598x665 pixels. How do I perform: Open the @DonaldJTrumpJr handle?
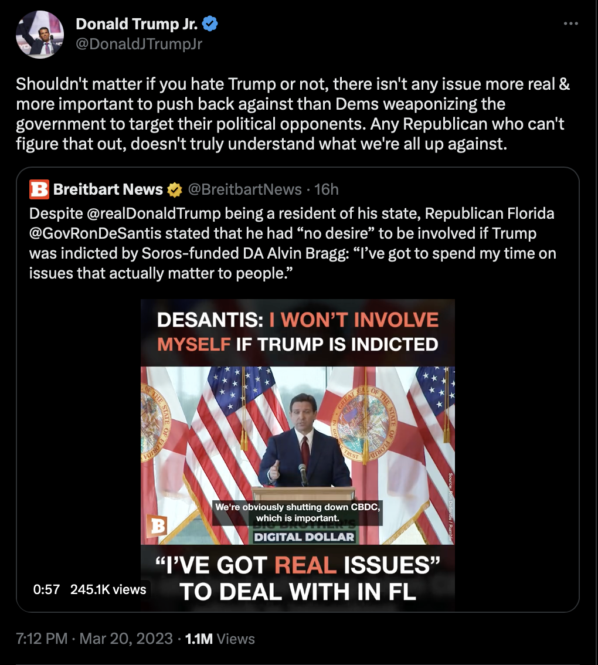click(x=139, y=43)
